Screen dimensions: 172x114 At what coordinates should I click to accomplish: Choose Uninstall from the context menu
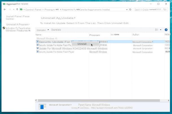click(x=85, y=44)
